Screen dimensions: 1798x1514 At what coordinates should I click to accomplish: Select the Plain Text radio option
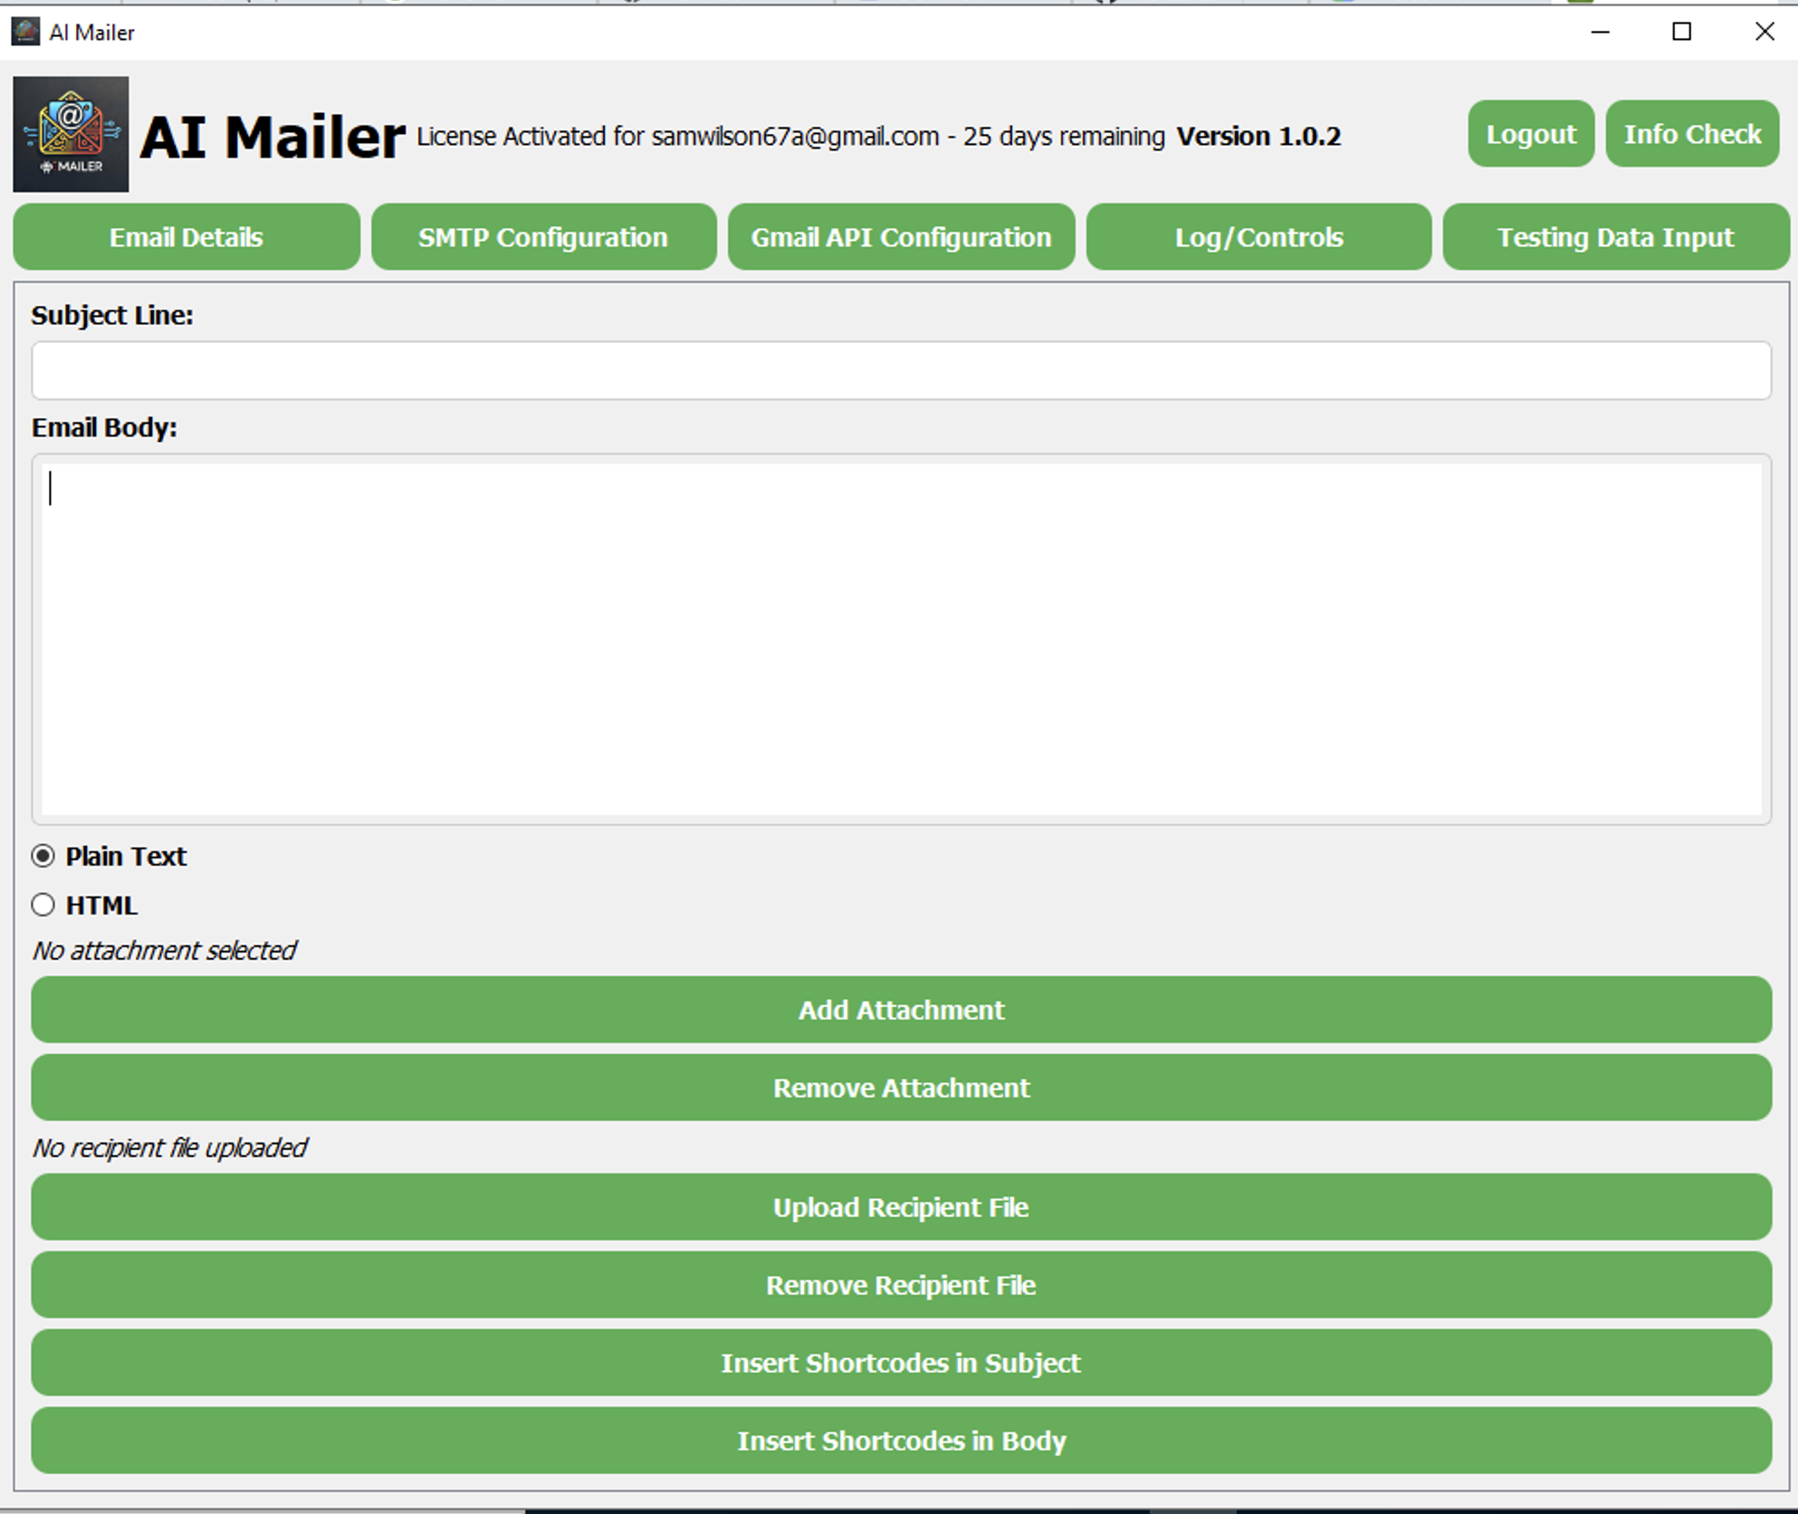[43, 856]
